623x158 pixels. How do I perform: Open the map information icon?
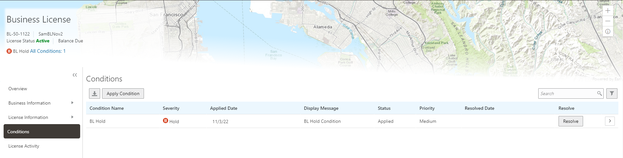pos(608,31)
